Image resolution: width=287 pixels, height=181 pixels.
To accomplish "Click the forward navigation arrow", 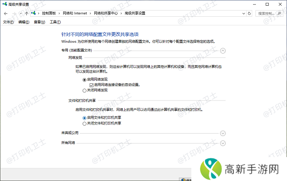I will 14,13.
